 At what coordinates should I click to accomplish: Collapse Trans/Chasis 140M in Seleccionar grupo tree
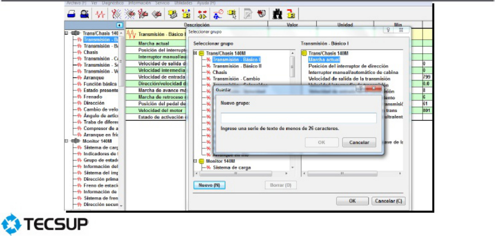195,54
